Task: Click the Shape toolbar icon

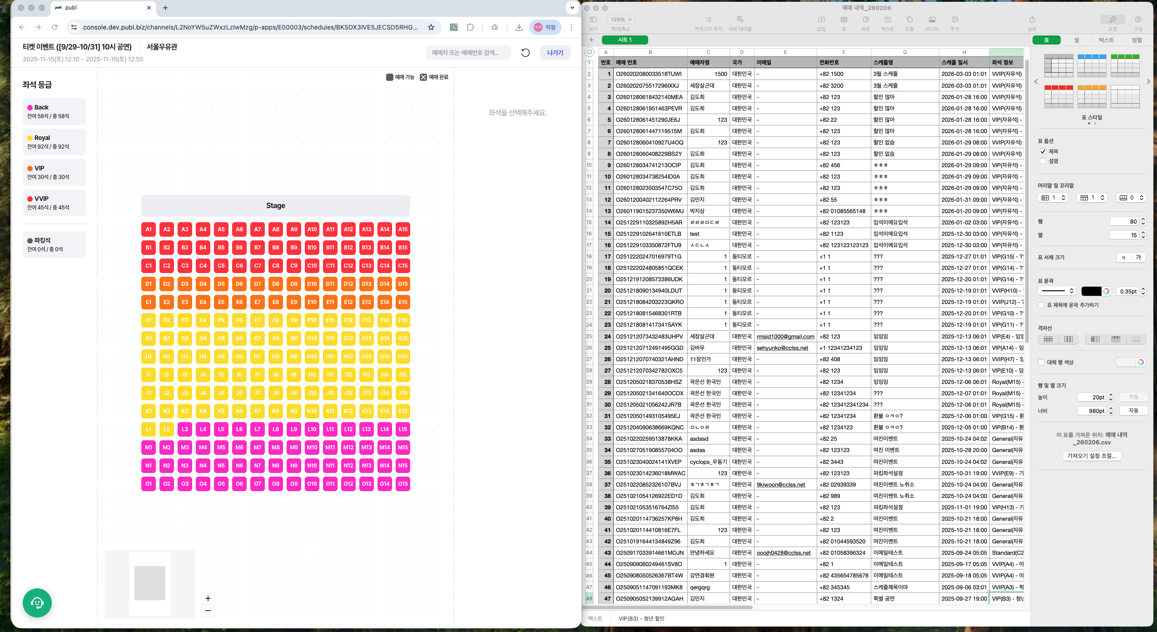Action: click(909, 20)
